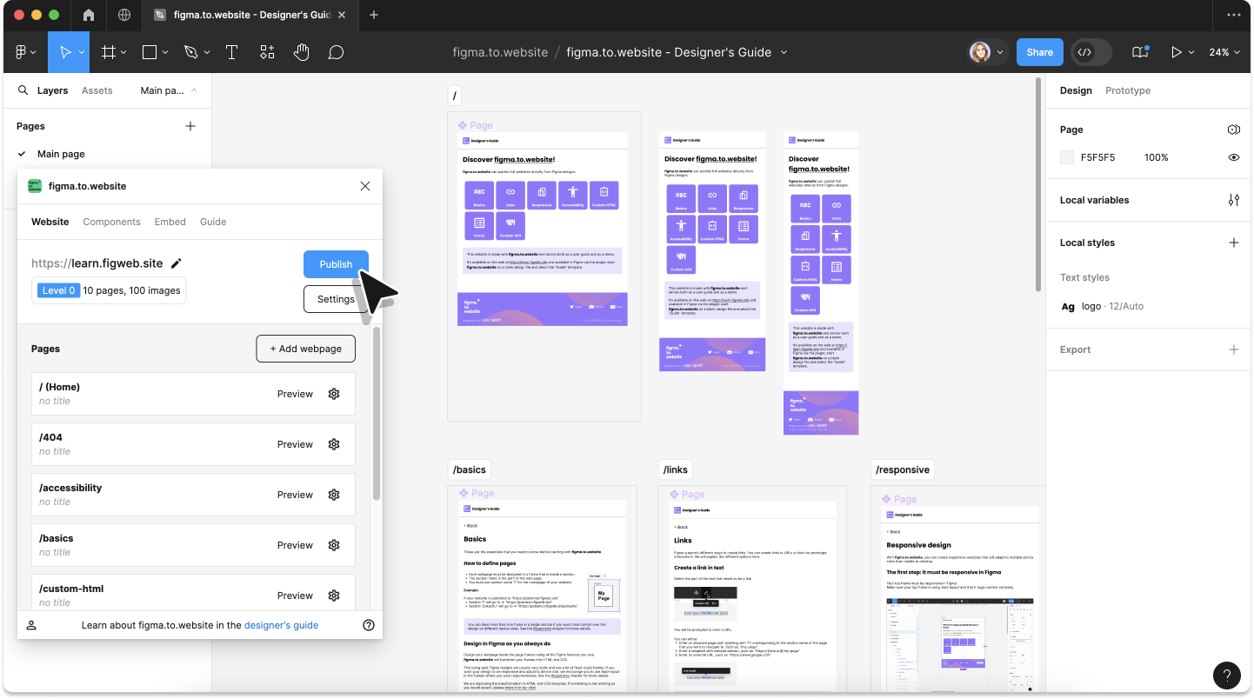This screenshot has height=699, width=1254.
Task: Select the Rectangle shape tool
Action: (150, 52)
